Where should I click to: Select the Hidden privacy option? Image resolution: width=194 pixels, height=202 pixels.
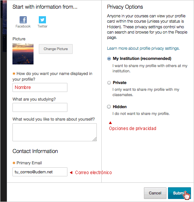click(109, 107)
